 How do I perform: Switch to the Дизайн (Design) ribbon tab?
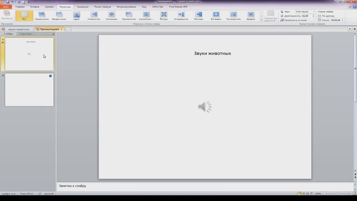[x=49, y=7]
